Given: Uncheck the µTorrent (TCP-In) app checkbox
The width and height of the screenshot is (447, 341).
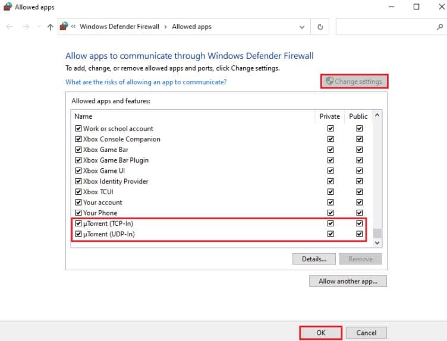Looking at the screenshot, I should click(78, 223).
